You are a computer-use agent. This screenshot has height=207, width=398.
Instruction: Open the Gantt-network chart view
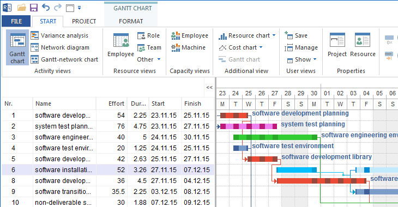pyautogui.click(x=64, y=59)
